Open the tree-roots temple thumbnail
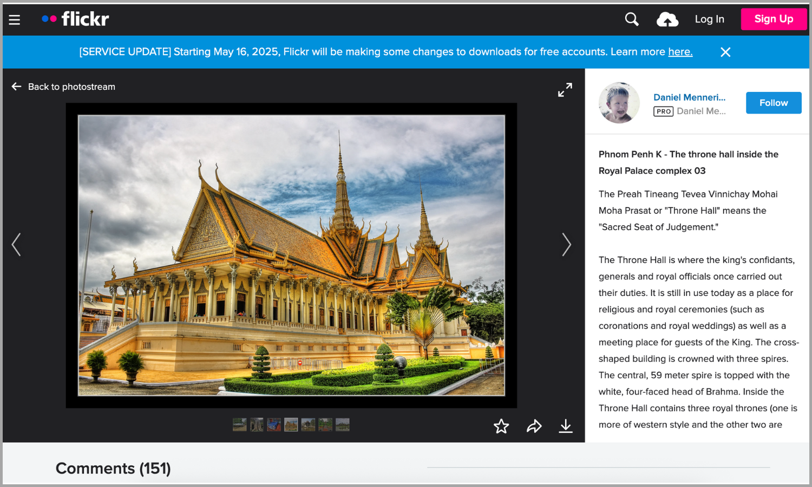812x487 pixels. coord(257,425)
